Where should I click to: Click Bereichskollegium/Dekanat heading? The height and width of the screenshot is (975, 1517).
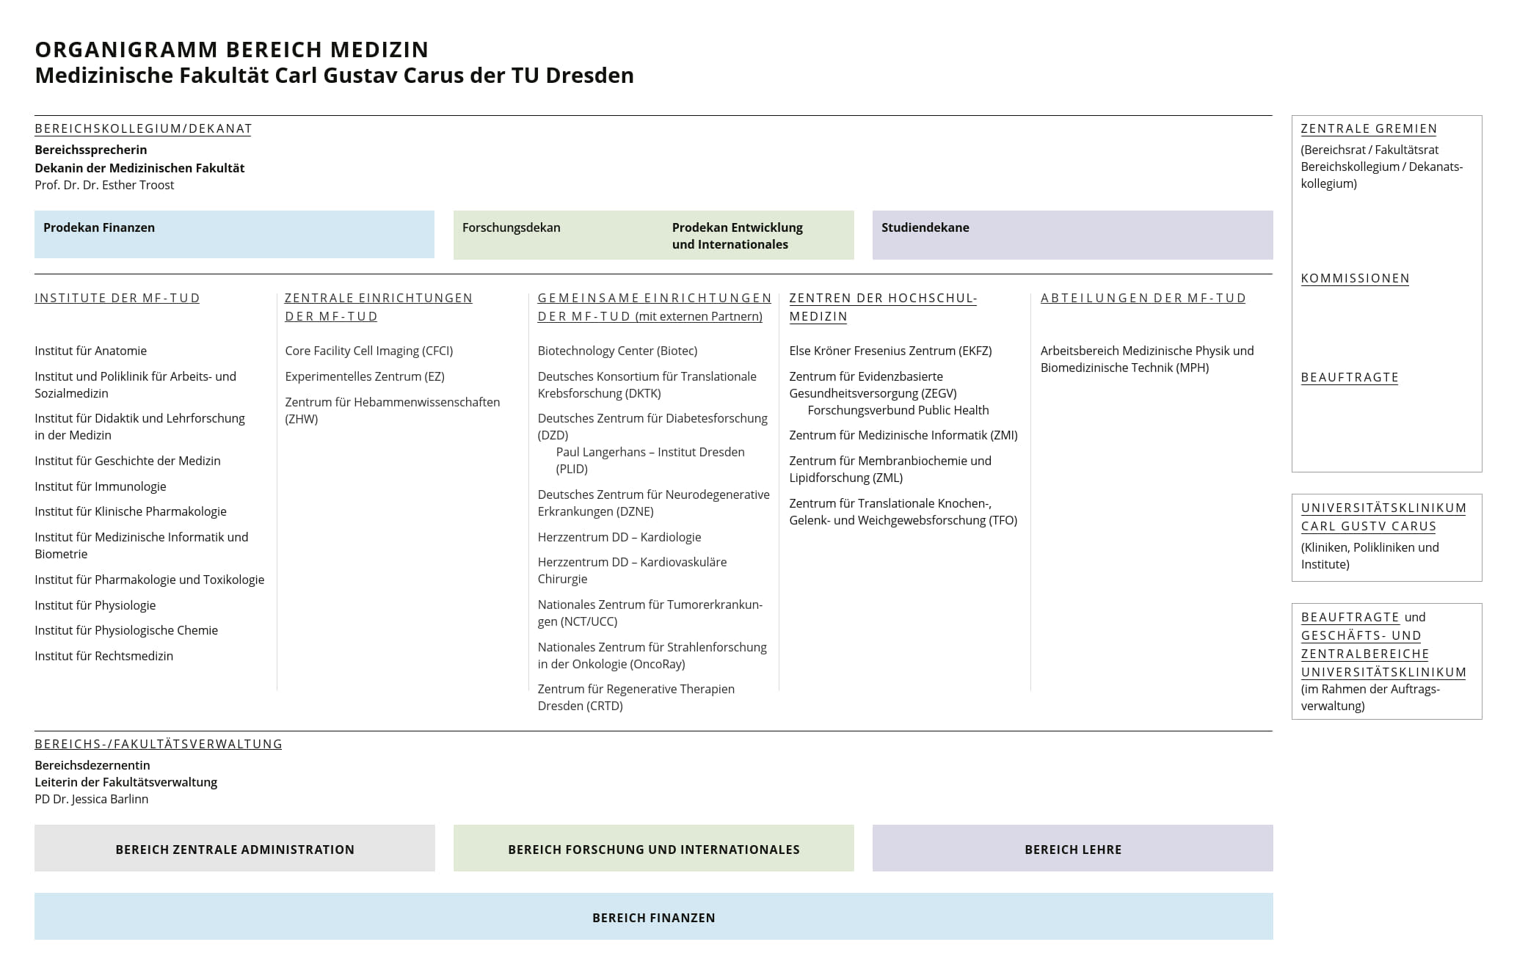tap(143, 129)
